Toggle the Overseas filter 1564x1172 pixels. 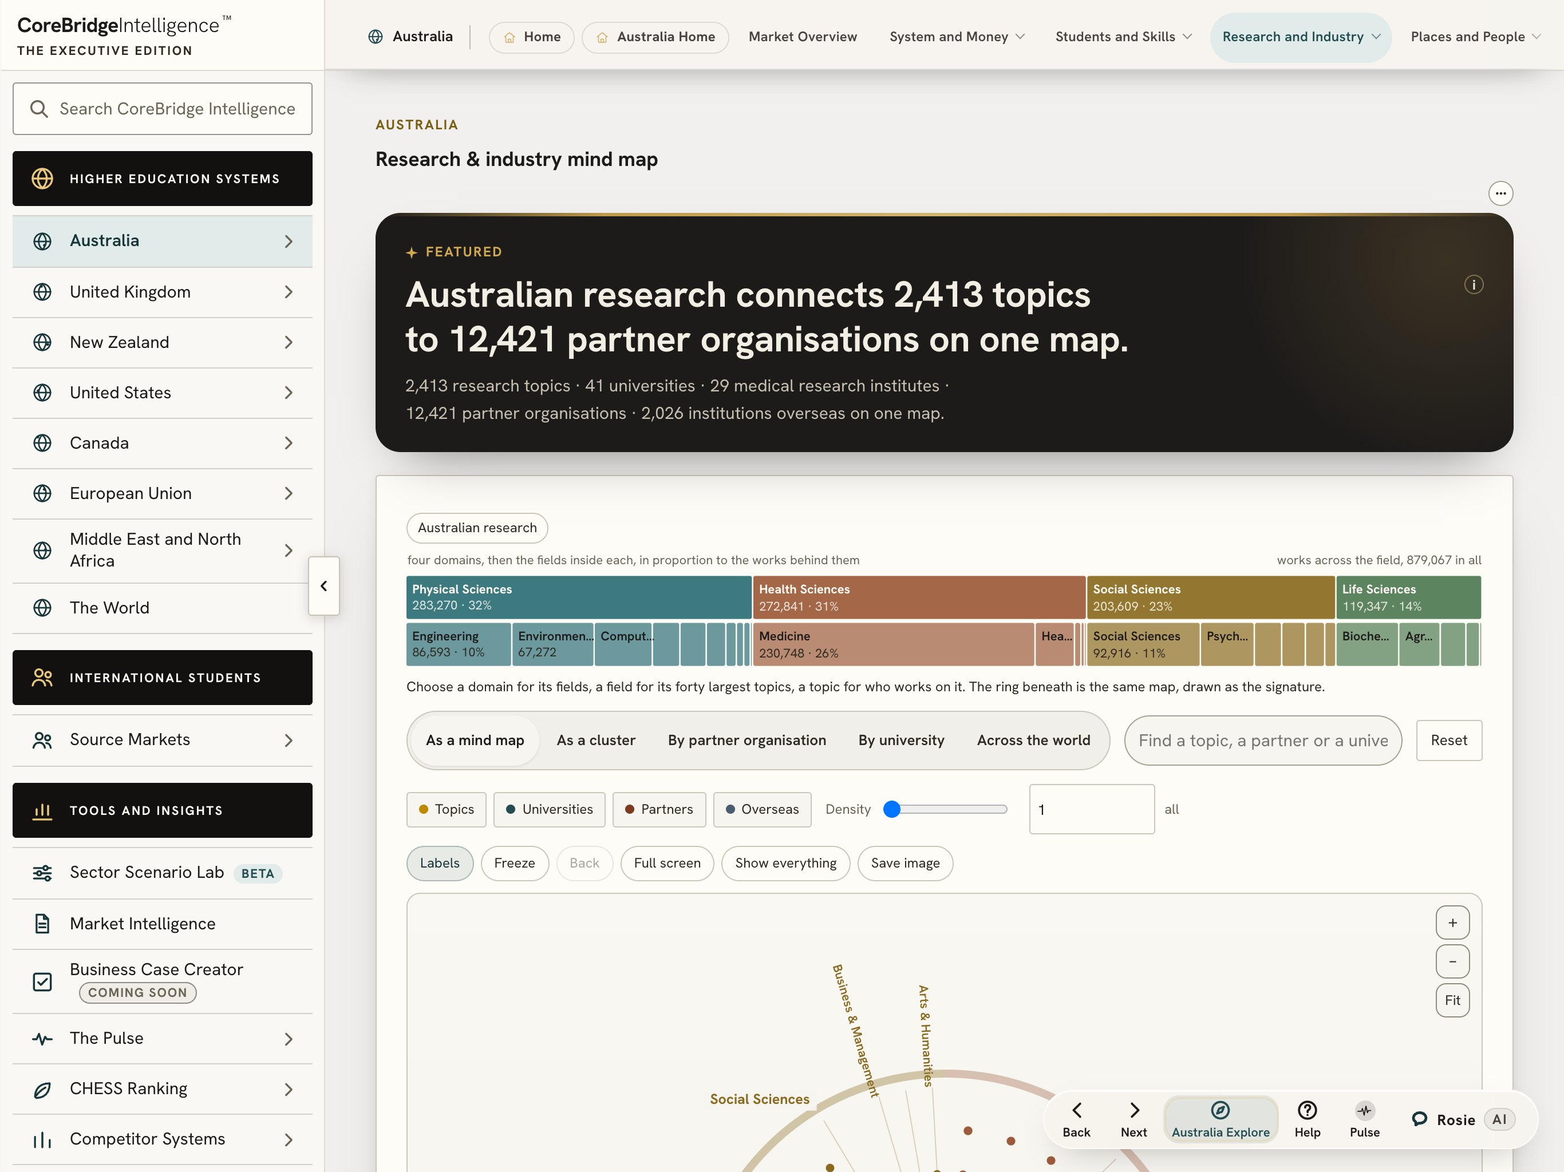(762, 809)
